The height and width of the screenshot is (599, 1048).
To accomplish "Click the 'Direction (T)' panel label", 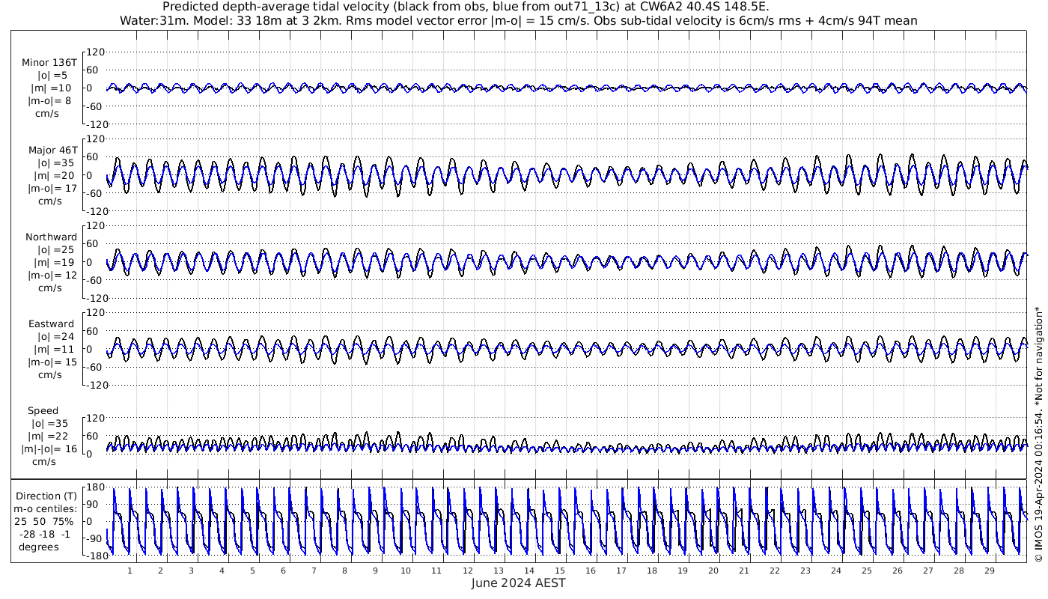I will click(46, 496).
